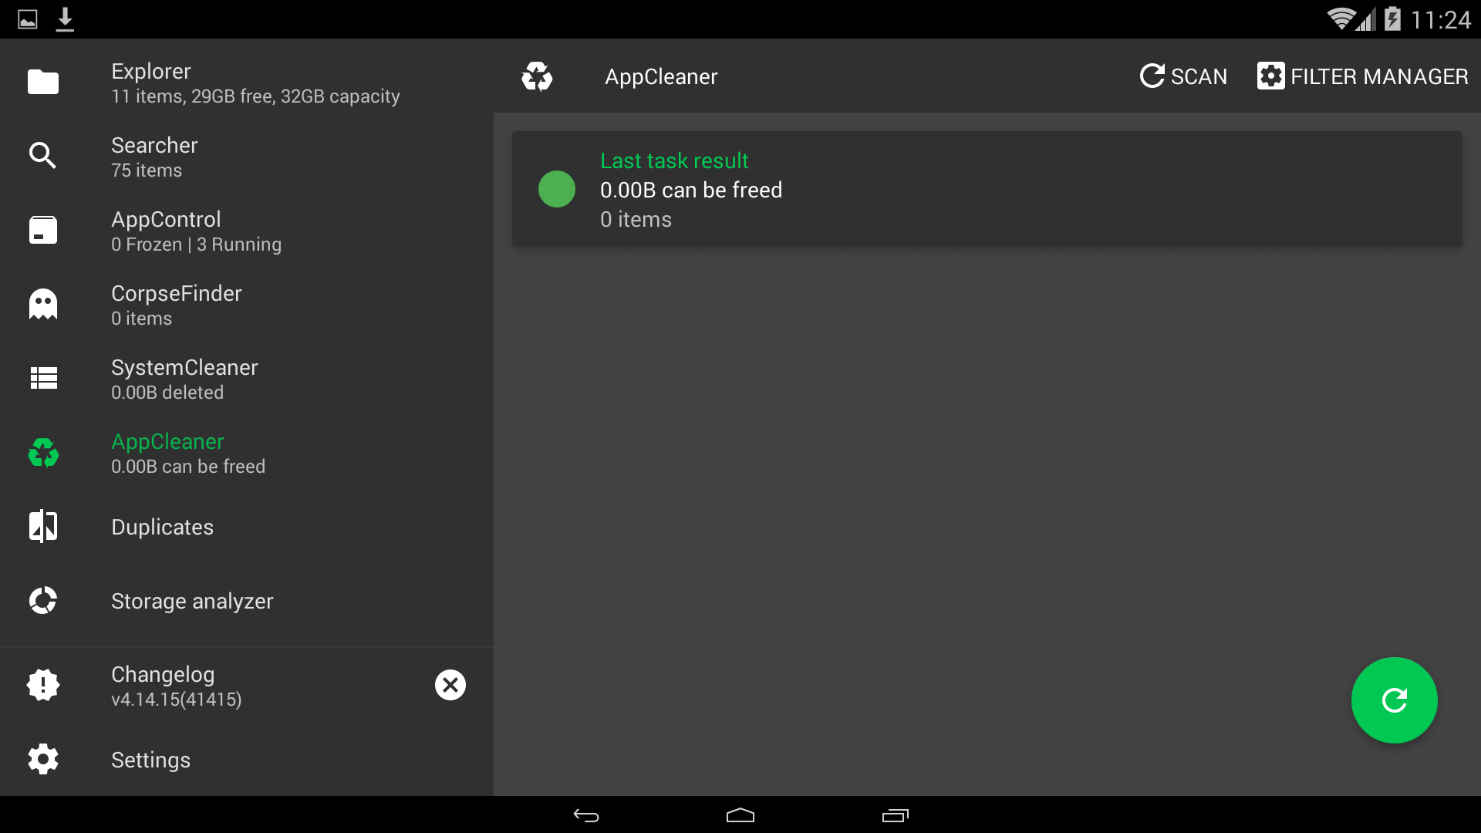This screenshot has width=1481, height=833.
Task: Click the SystemCleaner list icon
Action: coord(43,378)
